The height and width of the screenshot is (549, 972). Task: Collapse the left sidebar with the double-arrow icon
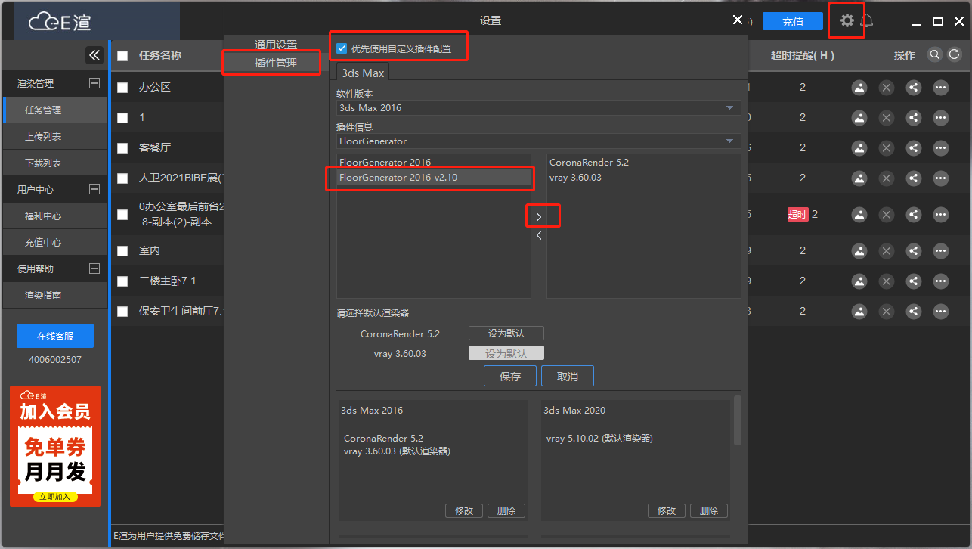(x=94, y=55)
